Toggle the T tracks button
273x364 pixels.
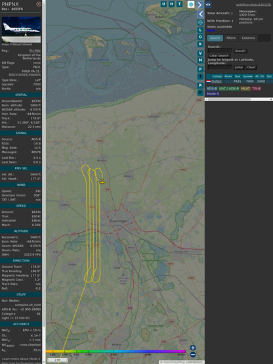(x=180, y=4)
